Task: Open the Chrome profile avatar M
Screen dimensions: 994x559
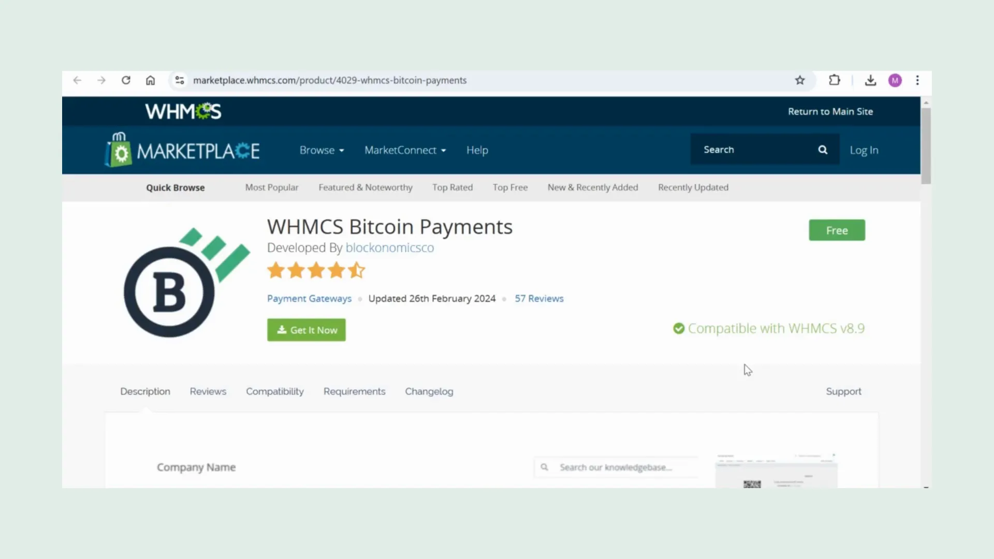Action: pos(895,80)
